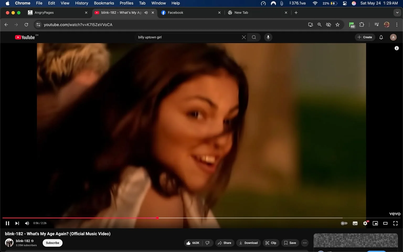Subscribe to blink-182 channel

pos(52,243)
